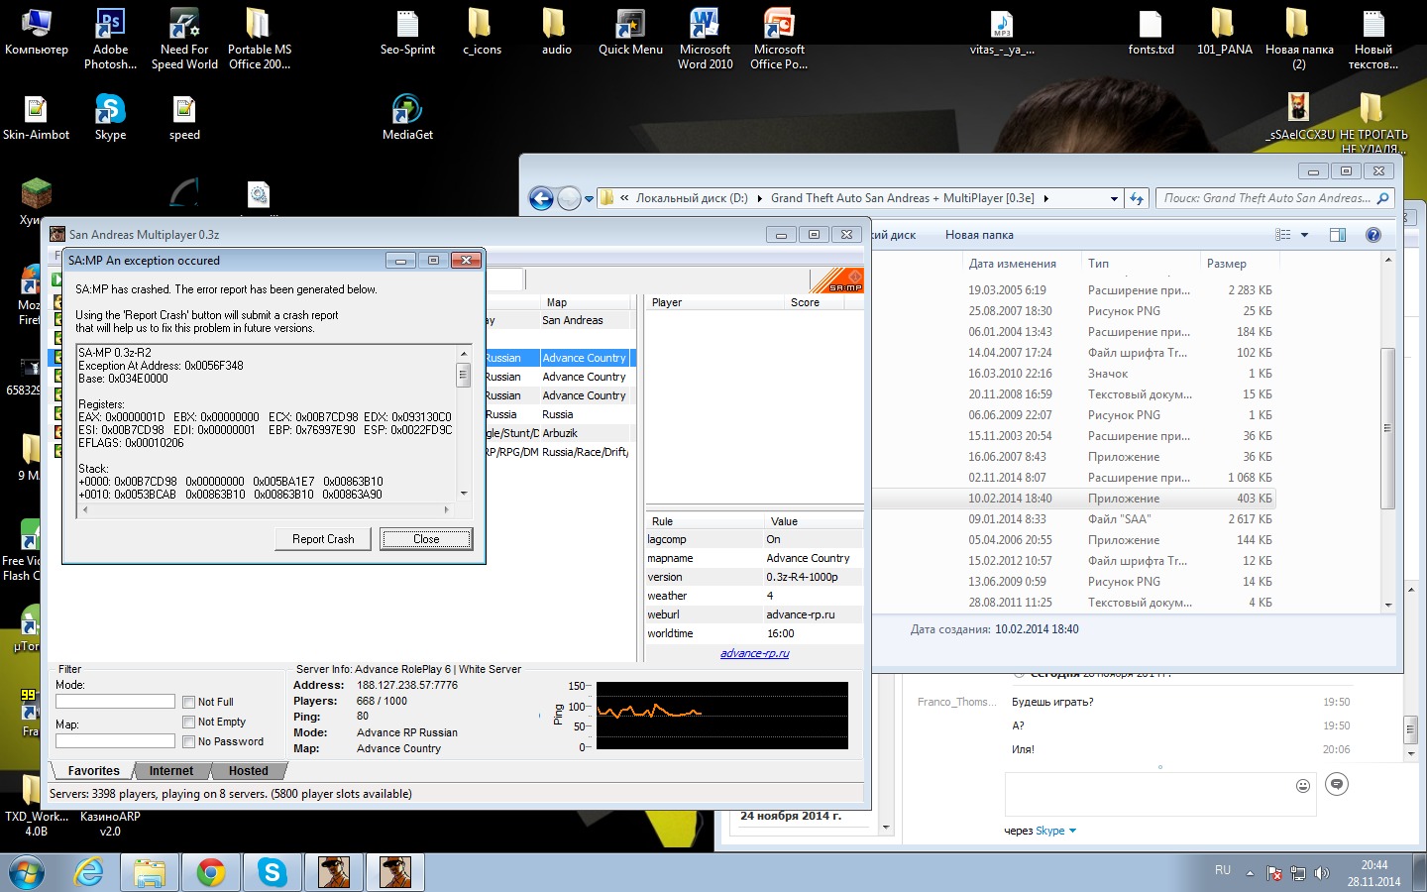This screenshot has height=892, width=1427.
Task: Click Новая папка in Explorer toolbar
Action: click(979, 235)
